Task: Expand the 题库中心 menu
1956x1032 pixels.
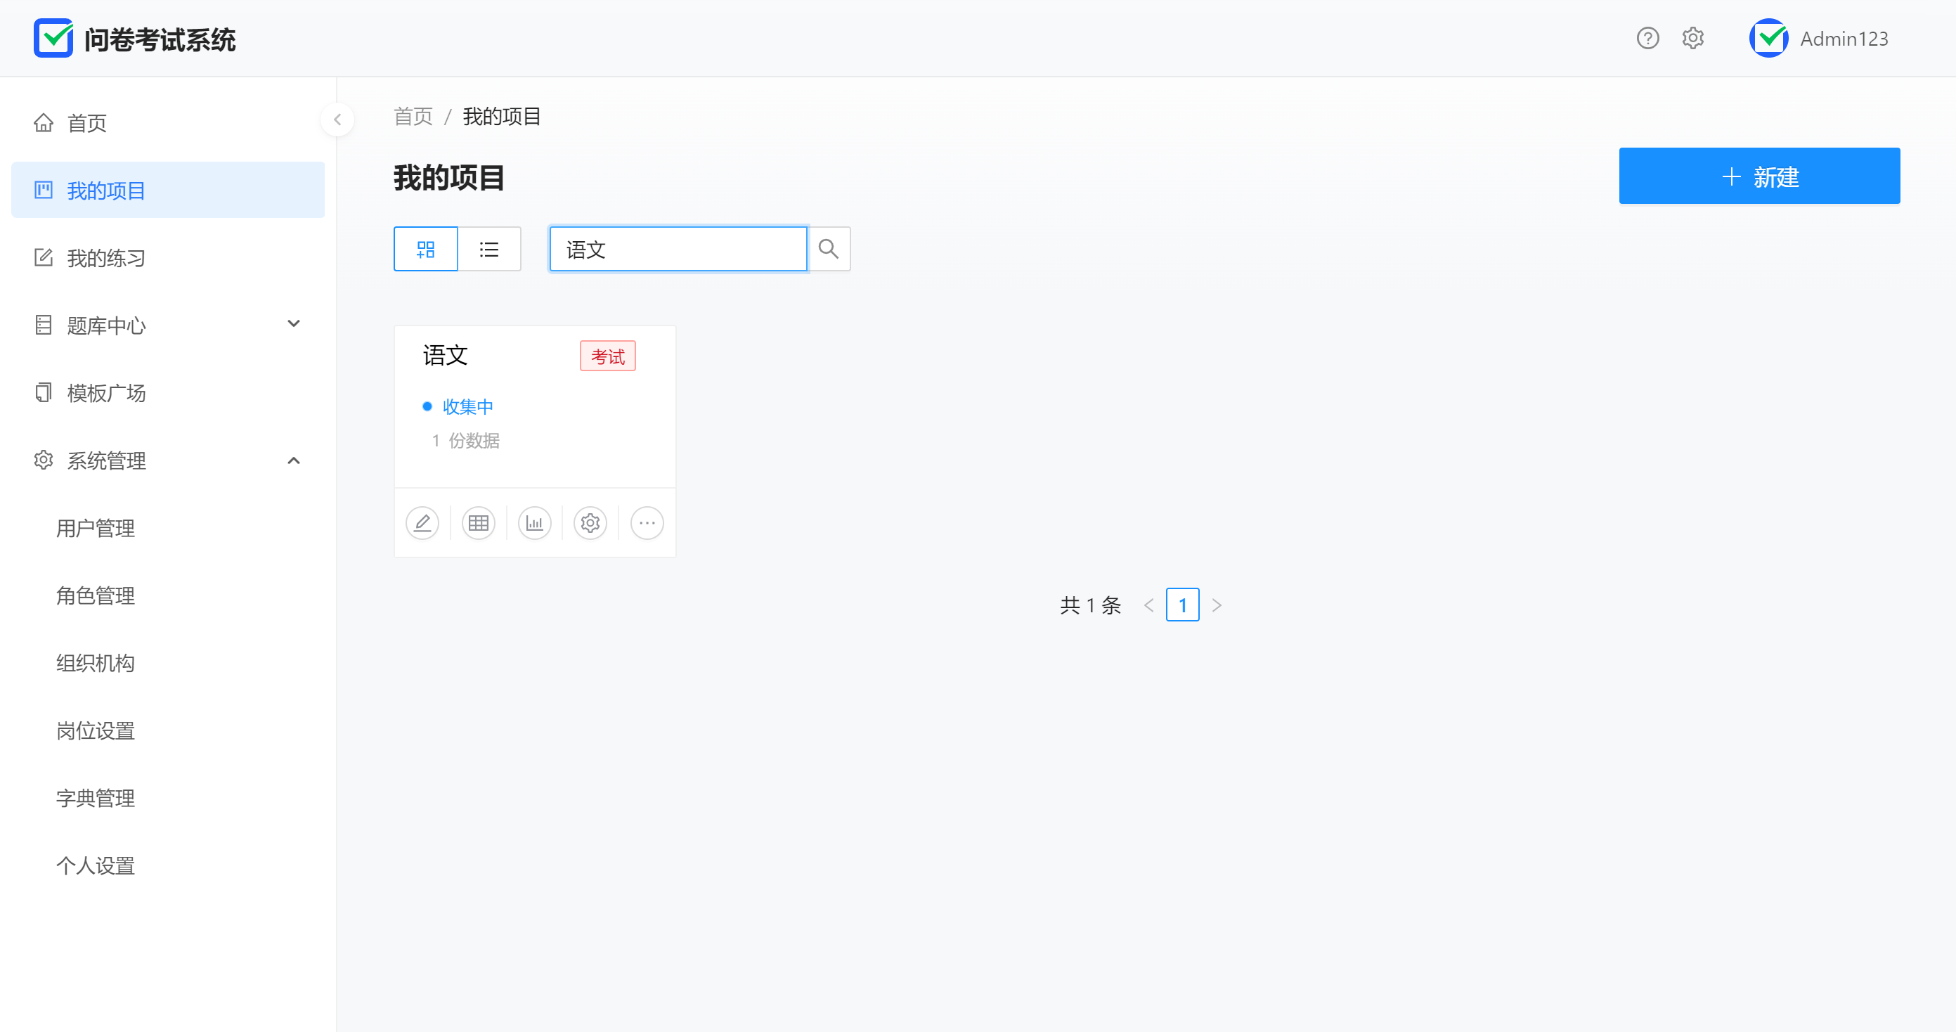Action: point(168,325)
